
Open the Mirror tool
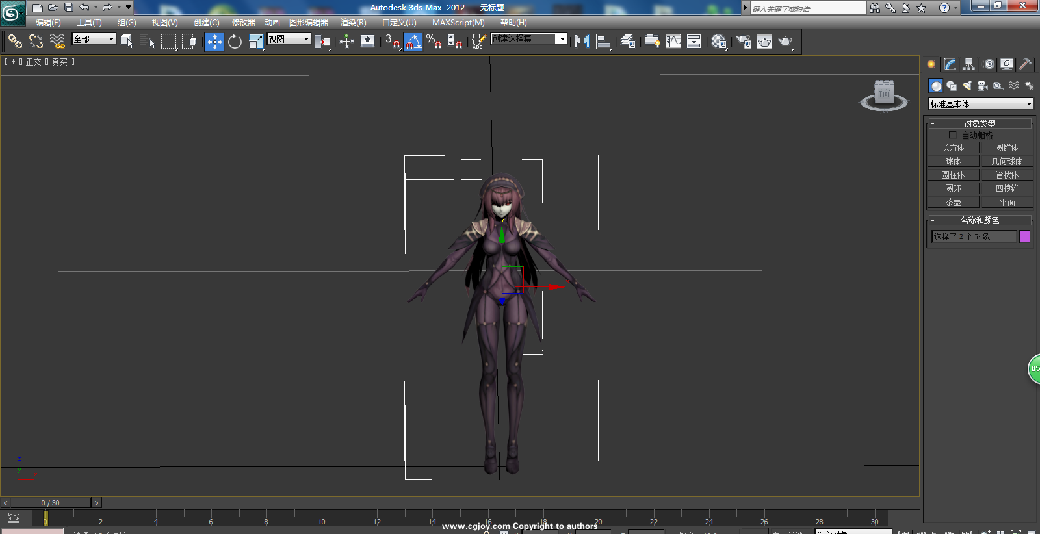click(582, 42)
